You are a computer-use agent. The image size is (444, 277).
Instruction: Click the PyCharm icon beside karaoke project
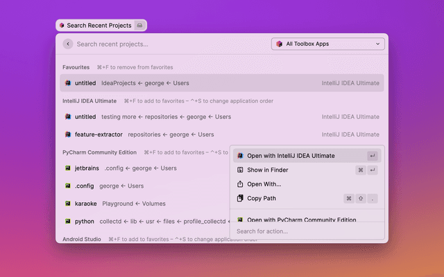68,204
